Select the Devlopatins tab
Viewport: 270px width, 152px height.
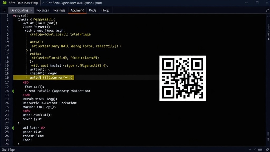(21, 10)
